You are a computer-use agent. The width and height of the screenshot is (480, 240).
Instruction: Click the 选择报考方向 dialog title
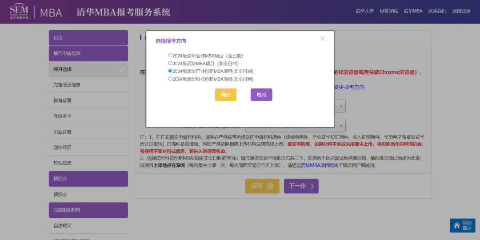click(171, 41)
